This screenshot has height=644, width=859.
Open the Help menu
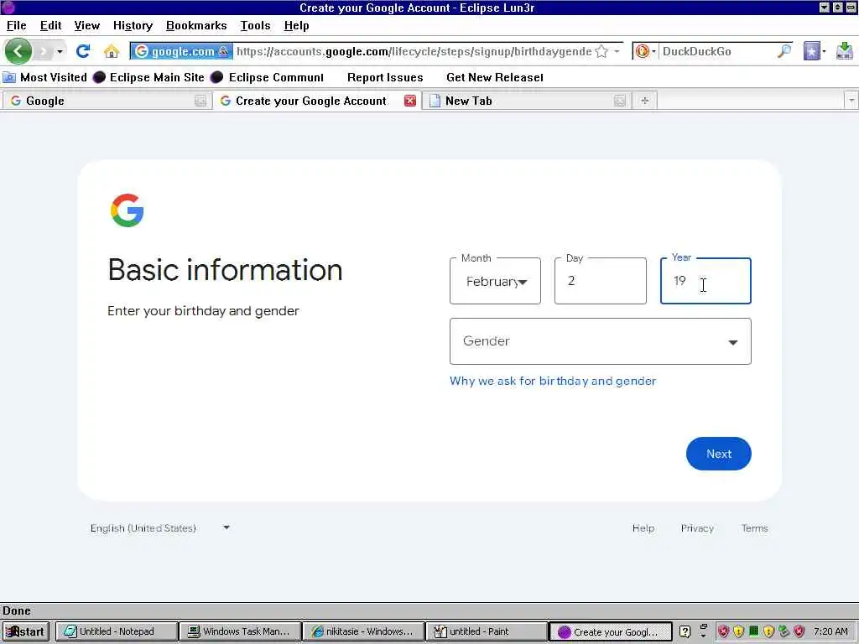(x=296, y=26)
